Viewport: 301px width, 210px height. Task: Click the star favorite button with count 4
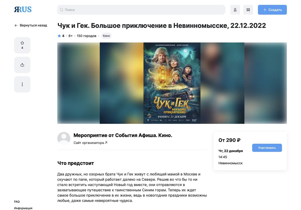22,45
